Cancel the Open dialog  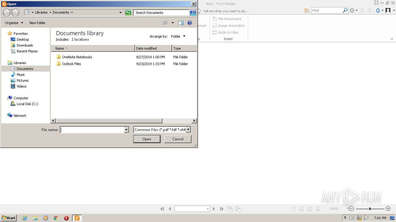[178, 139]
